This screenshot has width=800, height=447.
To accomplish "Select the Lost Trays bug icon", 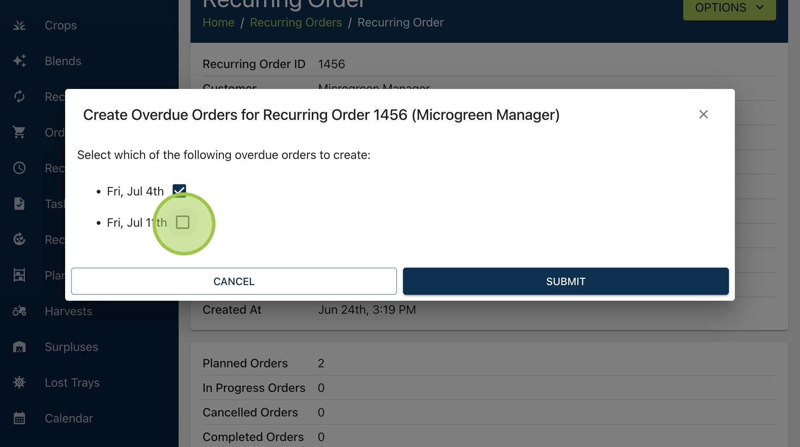I will coord(19,383).
